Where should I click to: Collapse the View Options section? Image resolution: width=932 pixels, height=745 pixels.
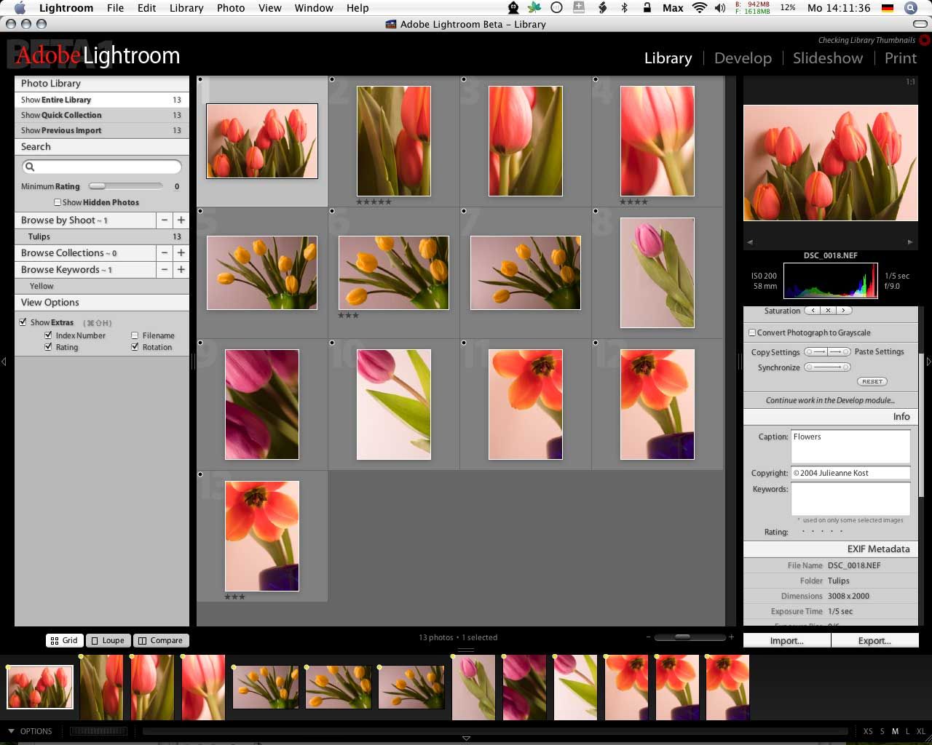(51, 302)
